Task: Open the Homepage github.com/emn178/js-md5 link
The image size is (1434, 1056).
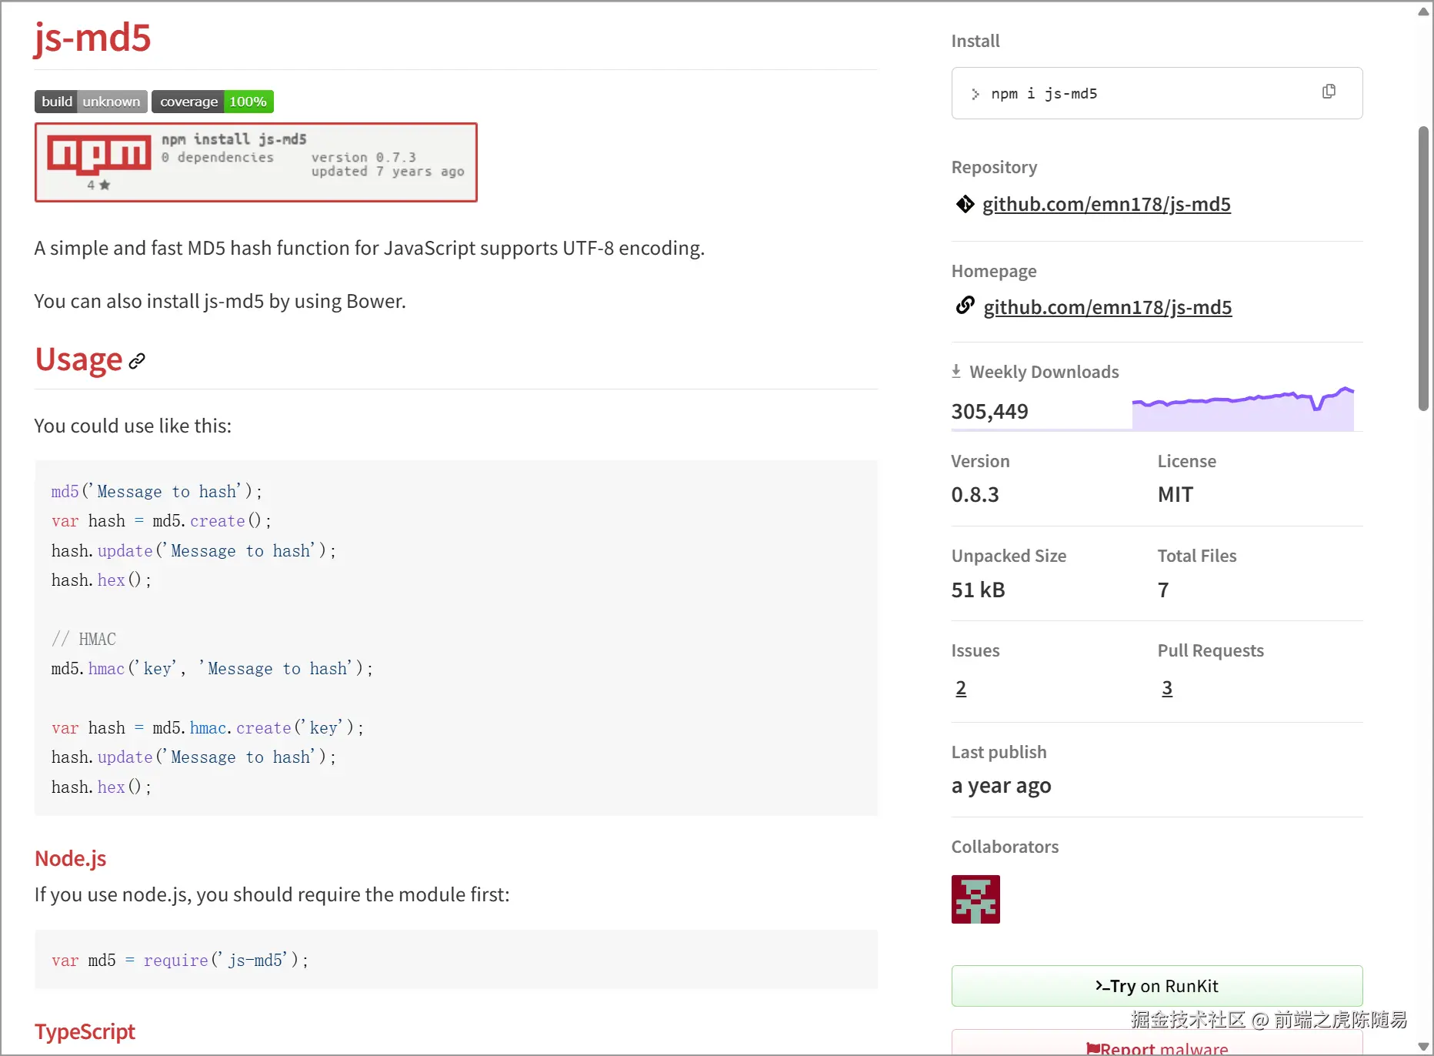Action: tap(1108, 307)
